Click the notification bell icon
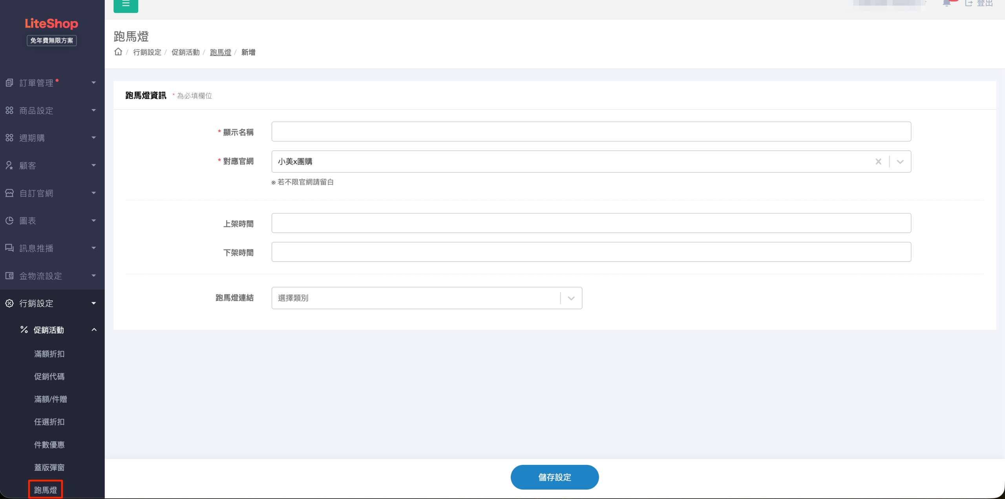 (x=947, y=4)
